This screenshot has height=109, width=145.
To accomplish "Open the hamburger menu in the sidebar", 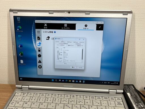I will [x=39, y=32].
